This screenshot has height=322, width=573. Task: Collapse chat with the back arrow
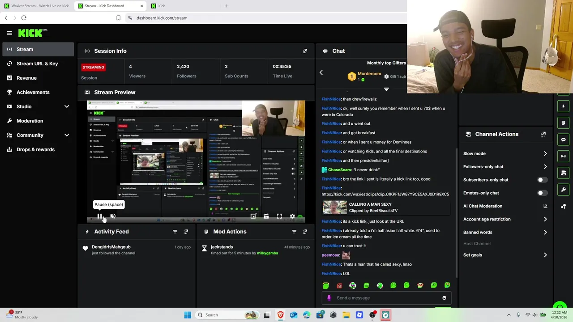[321, 72]
